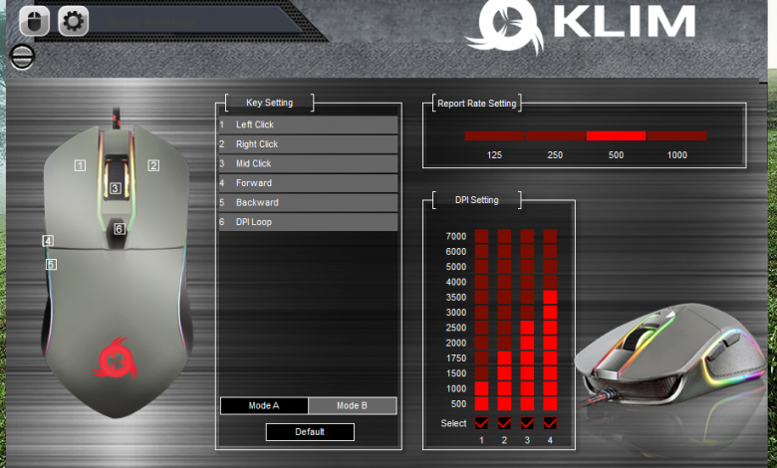The height and width of the screenshot is (468, 777).
Task: Set report rate to 125
Action: 494,135
